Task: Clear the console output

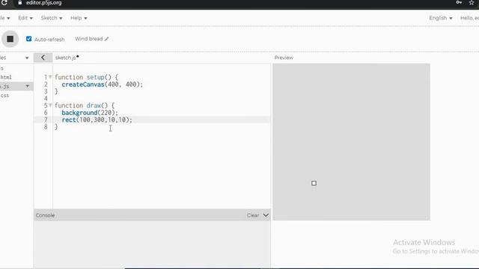Action: click(x=253, y=215)
